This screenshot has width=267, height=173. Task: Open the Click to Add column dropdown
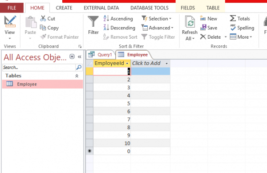pyautogui.click(x=166, y=64)
